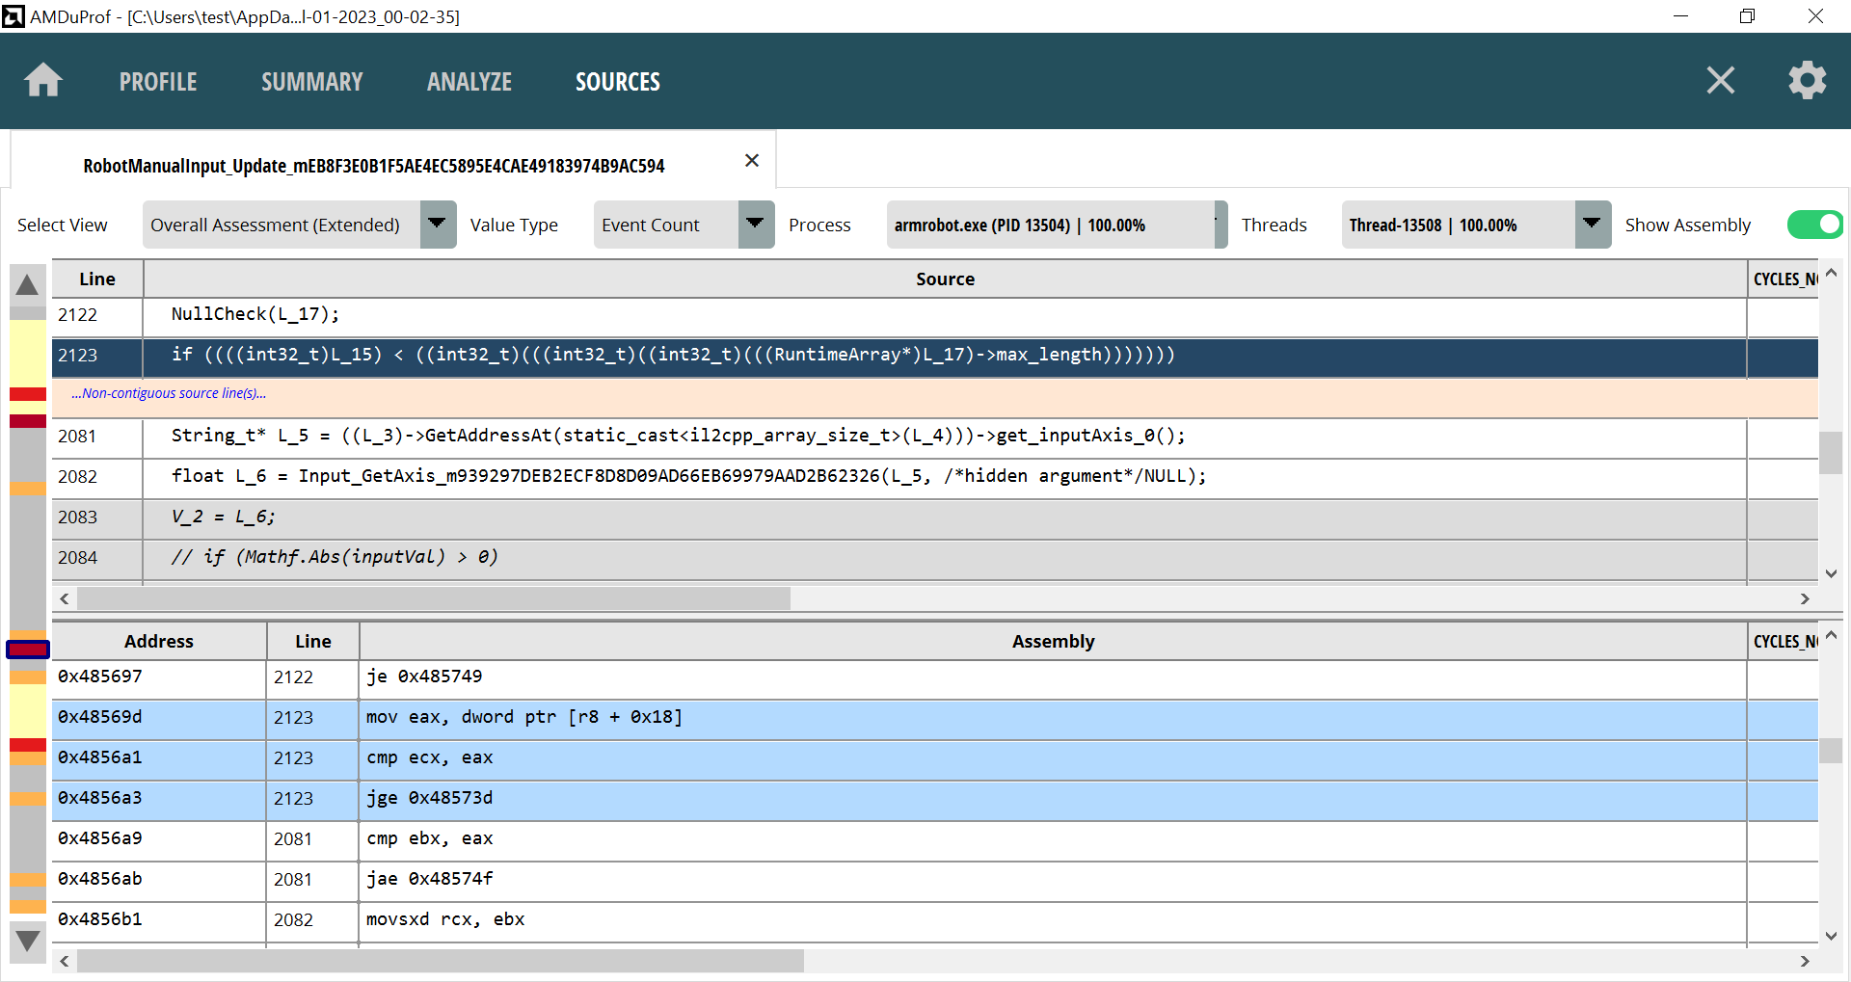Click the Assembly column header
This screenshot has width=1851, height=982.
click(x=1053, y=641)
